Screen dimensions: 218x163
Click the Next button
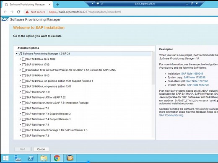point(22,149)
